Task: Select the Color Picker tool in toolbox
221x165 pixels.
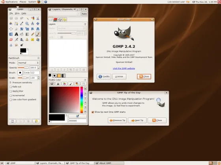Action: tap(22, 24)
